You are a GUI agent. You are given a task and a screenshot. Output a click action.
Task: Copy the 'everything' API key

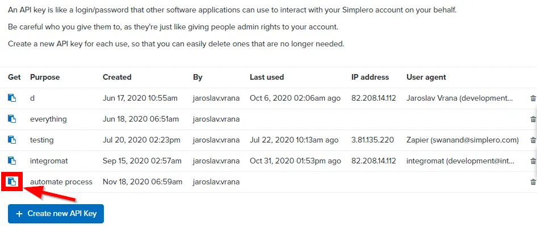point(12,119)
